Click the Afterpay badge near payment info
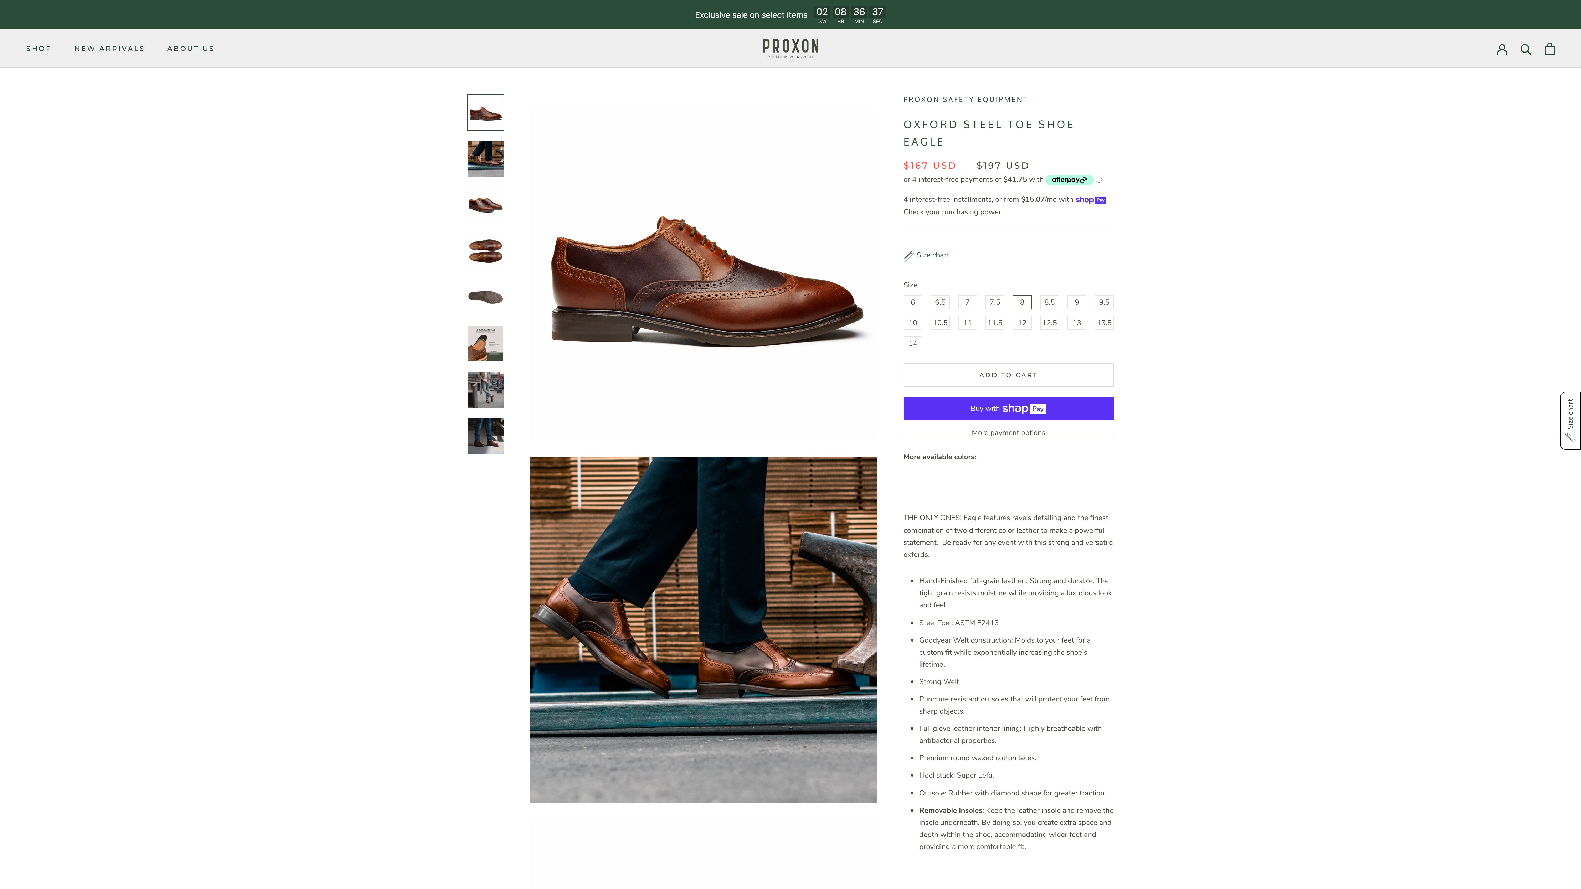 click(x=1069, y=180)
